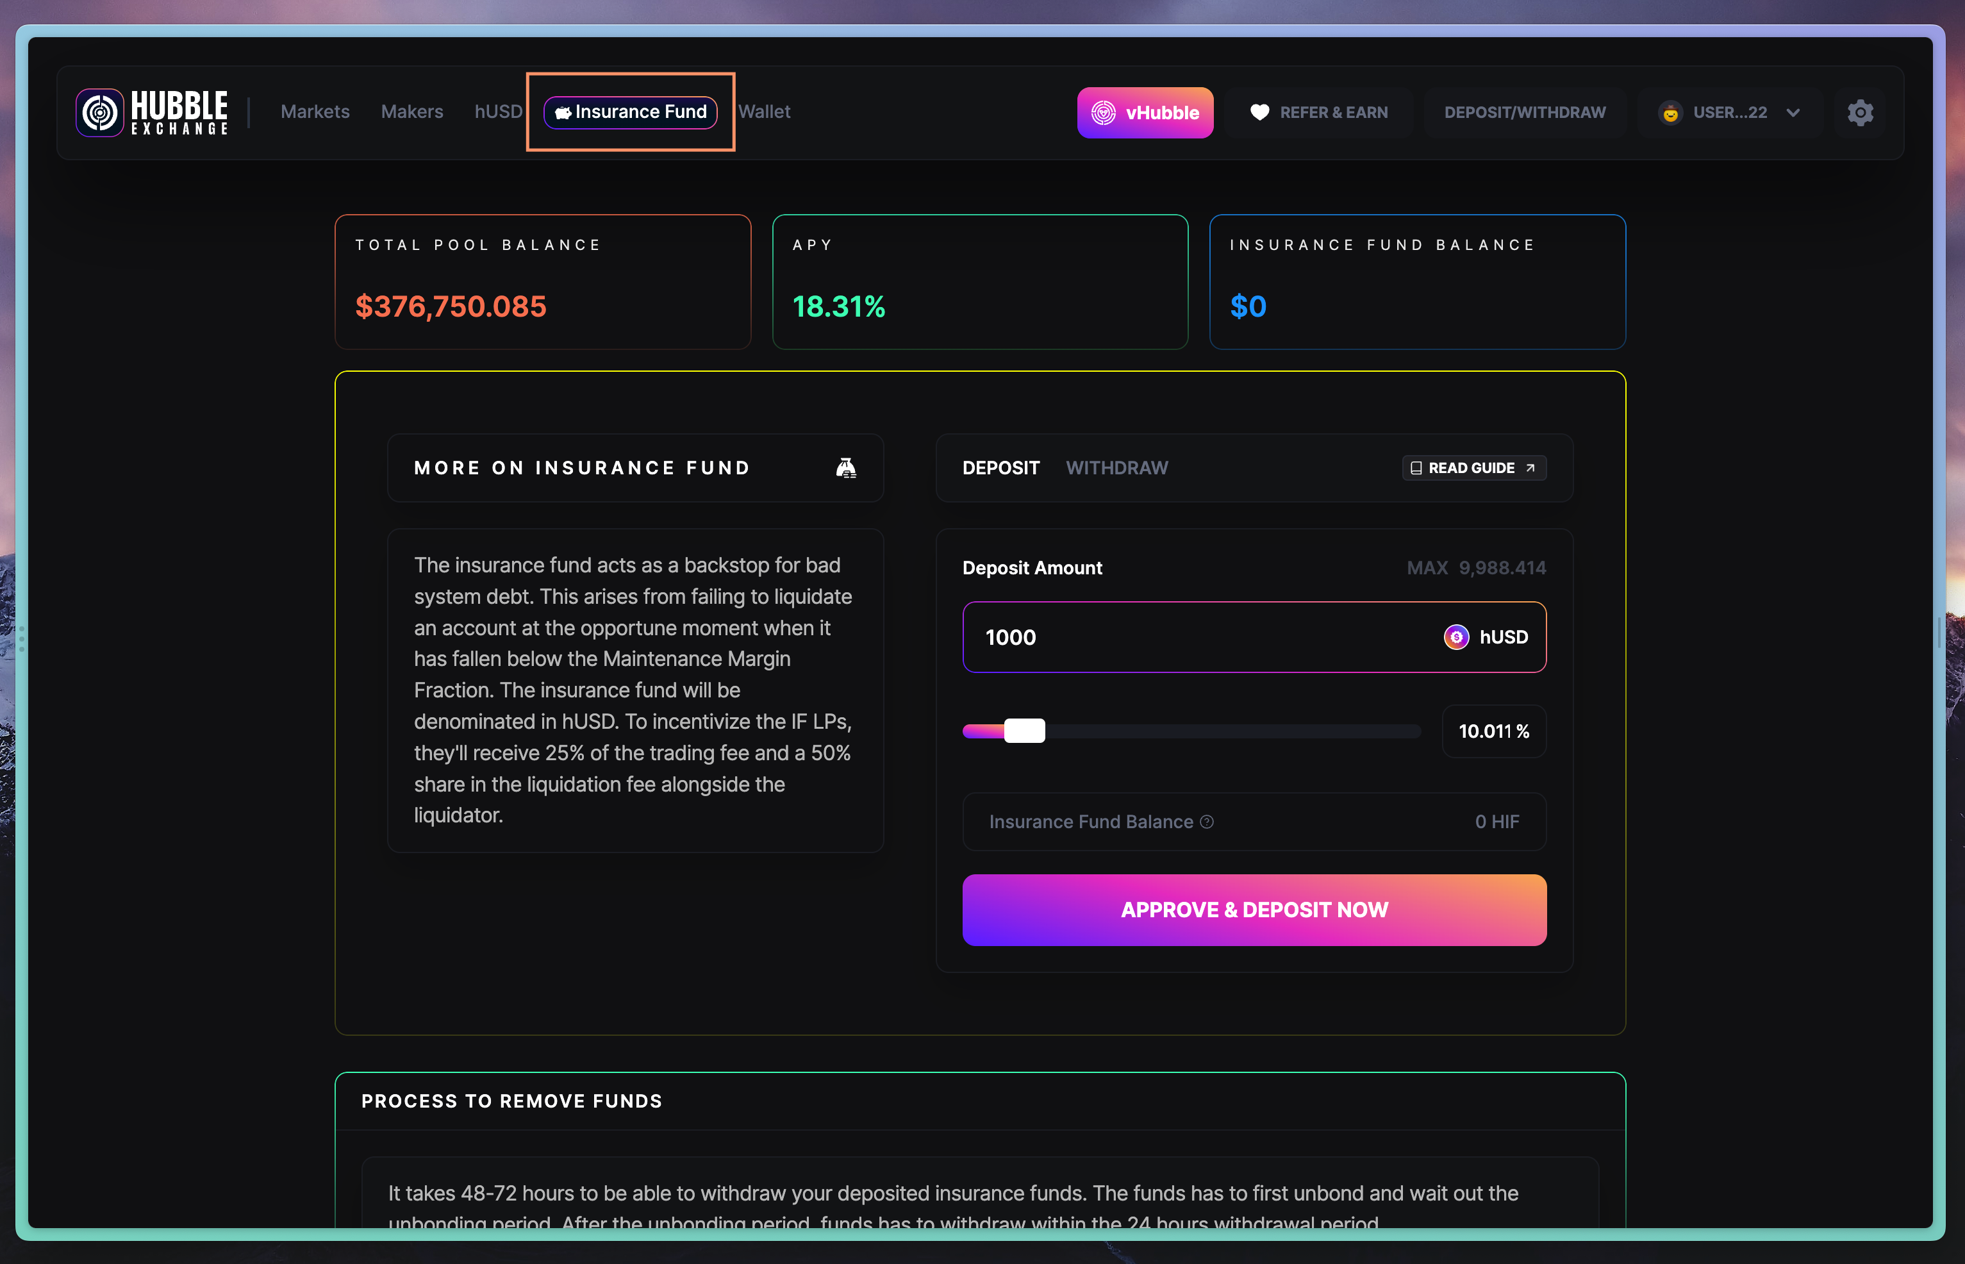The height and width of the screenshot is (1264, 1965).
Task: Click the user avatar icon
Action: coord(1670,112)
